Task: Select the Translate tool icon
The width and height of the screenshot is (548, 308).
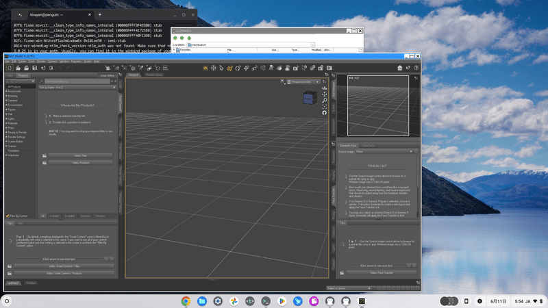Action: point(246,68)
